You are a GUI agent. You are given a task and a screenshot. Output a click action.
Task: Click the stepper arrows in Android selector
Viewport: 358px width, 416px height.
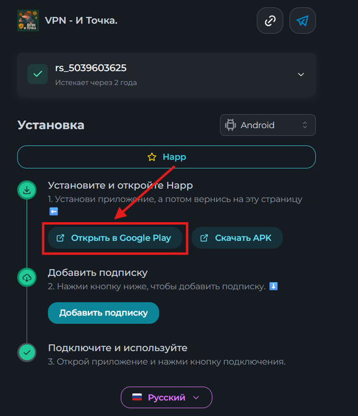(305, 125)
